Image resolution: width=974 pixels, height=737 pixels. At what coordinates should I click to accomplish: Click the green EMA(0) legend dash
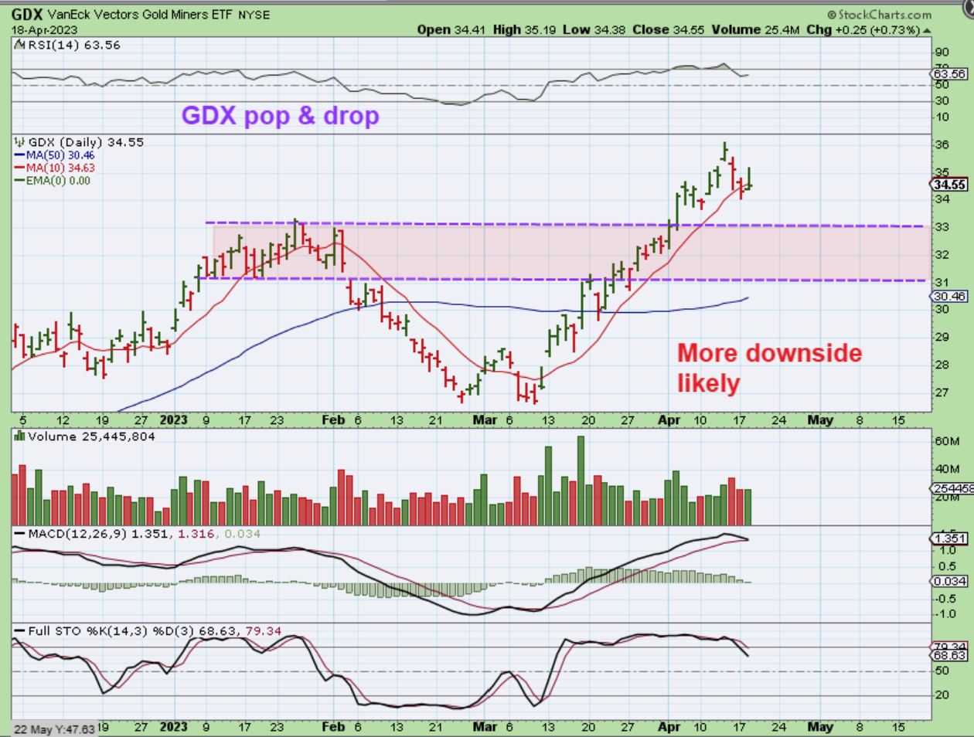pos(19,181)
